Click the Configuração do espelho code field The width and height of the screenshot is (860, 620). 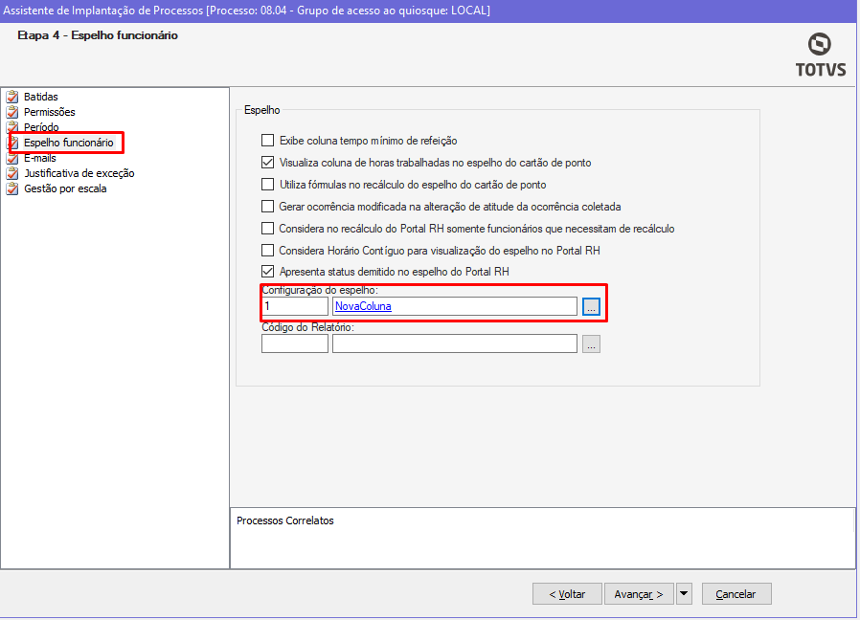[294, 306]
